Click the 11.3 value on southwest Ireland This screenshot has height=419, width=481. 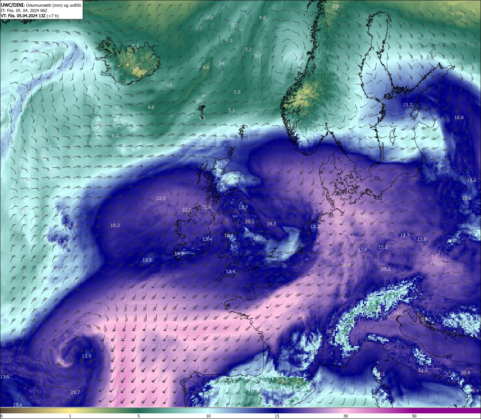coord(179,254)
